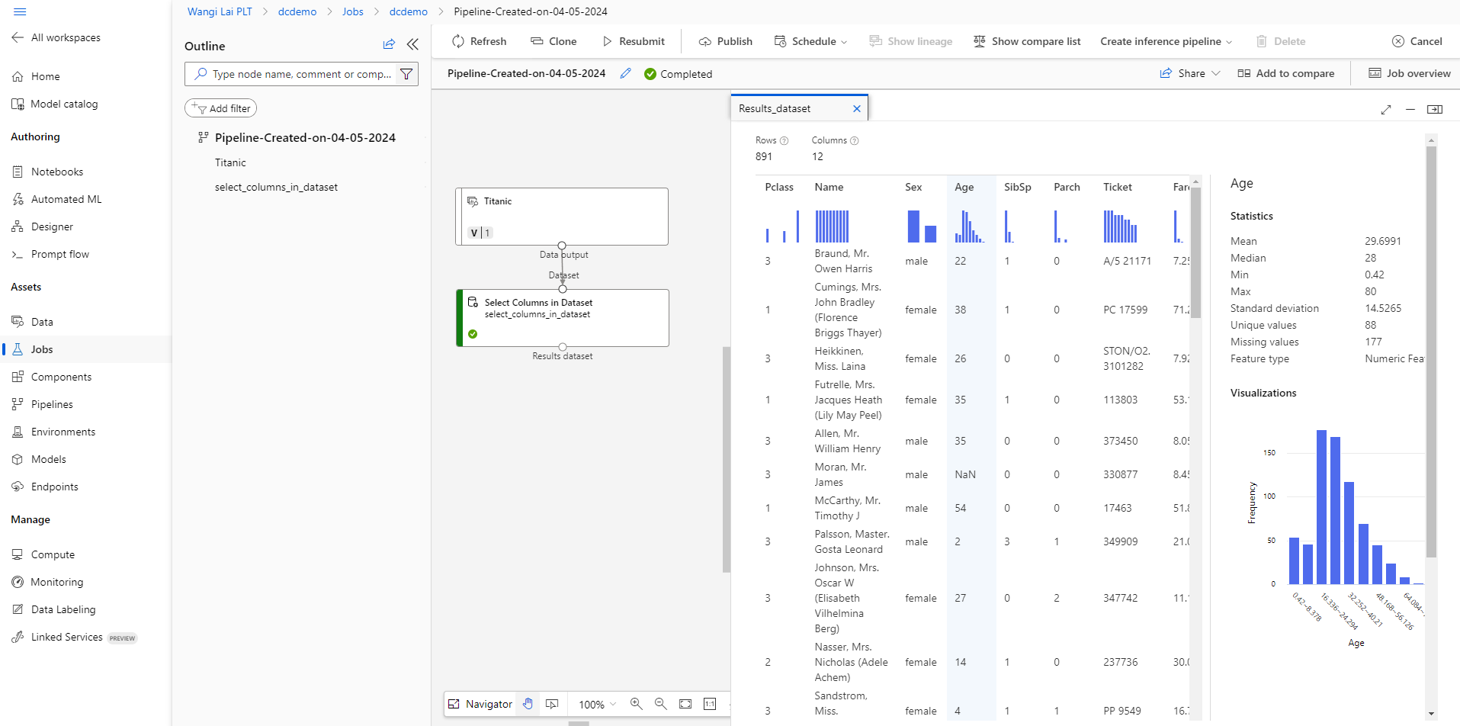This screenshot has height=726, width=1460.
Task: Click the Columns info help icon
Action: (x=854, y=140)
